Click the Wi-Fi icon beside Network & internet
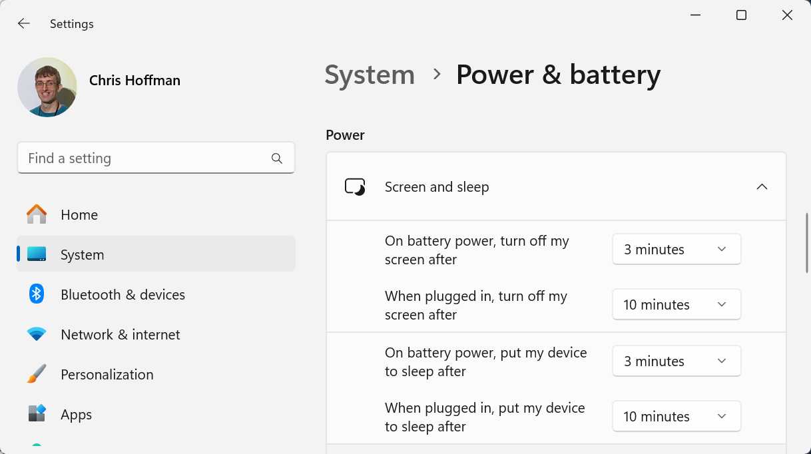This screenshot has height=454, width=811. [x=36, y=334]
